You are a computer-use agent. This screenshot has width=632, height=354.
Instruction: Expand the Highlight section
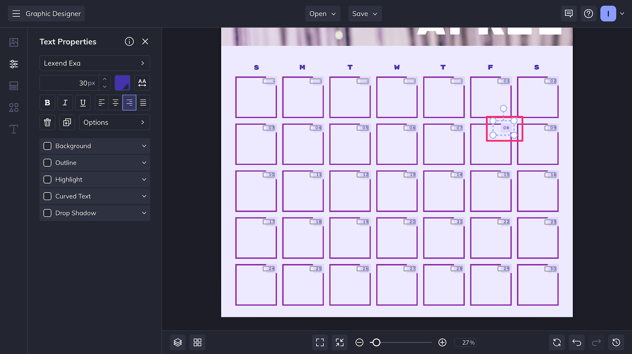click(x=144, y=179)
